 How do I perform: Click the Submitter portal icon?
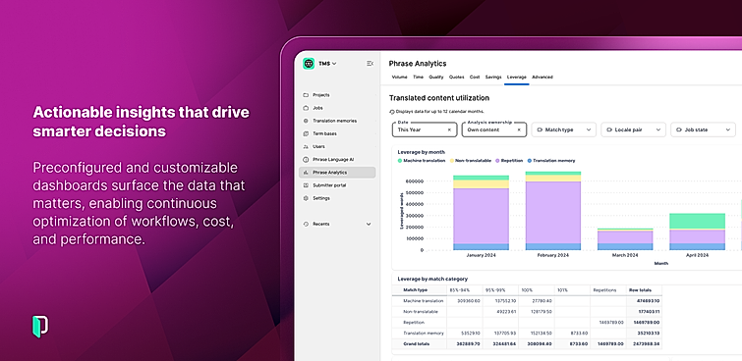(x=306, y=185)
